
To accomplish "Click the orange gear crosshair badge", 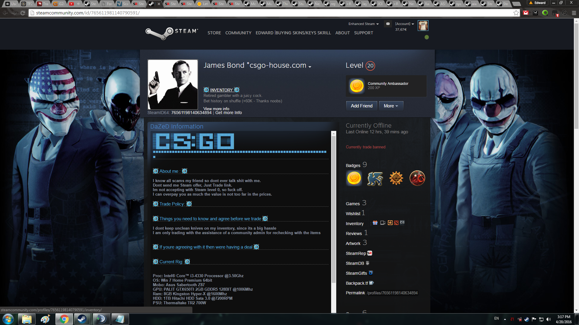I will [x=396, y=178].
